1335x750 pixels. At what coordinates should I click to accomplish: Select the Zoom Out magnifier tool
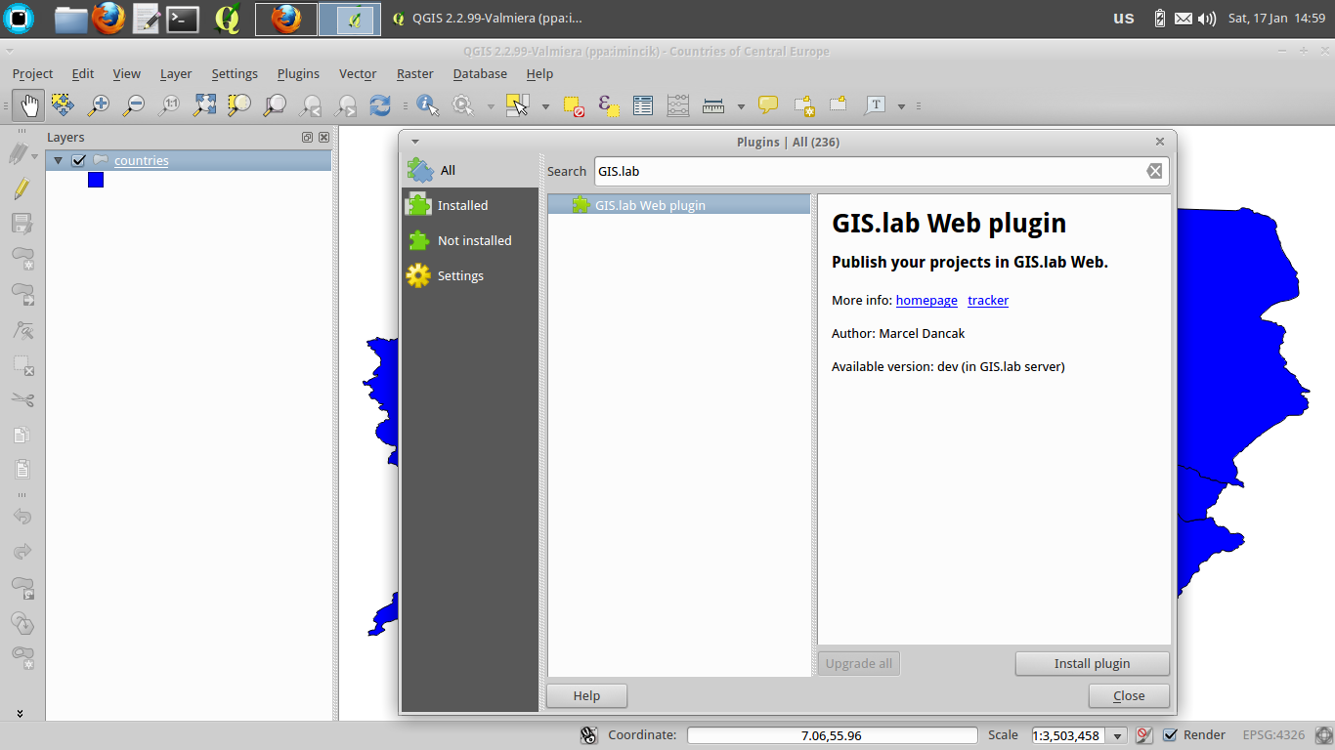coord(134,104)
